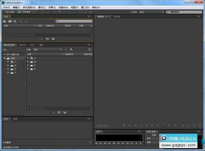Open the 效果(S) menu
This screenshot has height=151, width=205.
click(52, 7)
